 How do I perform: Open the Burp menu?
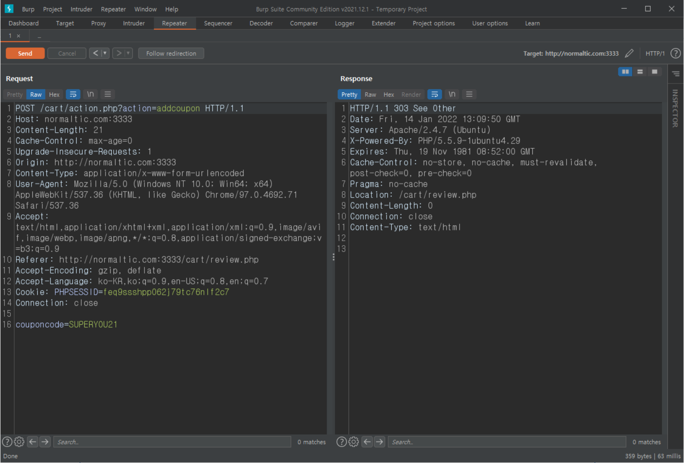click(28, 9)
